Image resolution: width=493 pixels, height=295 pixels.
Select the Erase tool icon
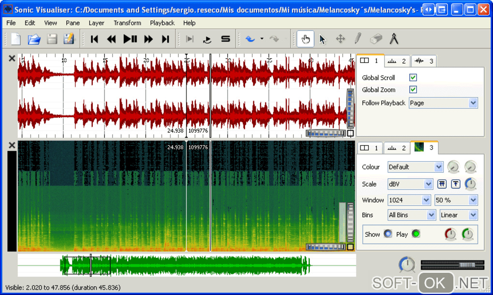(x=376, y=39)
